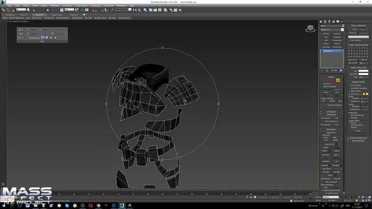Screen dimensions: 372x209
Task: Click the Hide Unselected button
Action: 331,182
